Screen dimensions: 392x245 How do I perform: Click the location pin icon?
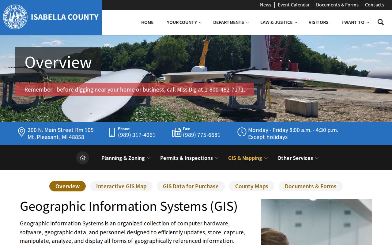point(21,132)
